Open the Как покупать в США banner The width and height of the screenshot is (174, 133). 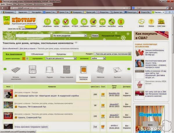tap(151, 36)
